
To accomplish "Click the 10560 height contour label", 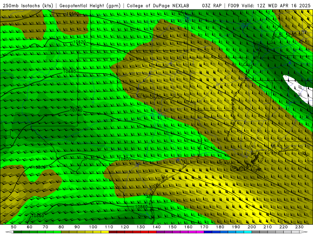I will pos(73,14).
